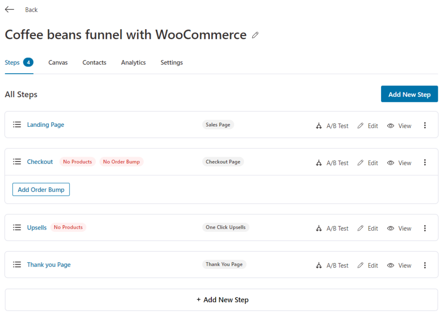Click Edit pencil icon on Upsells row

pyautogui.click(x=360, y=228)
